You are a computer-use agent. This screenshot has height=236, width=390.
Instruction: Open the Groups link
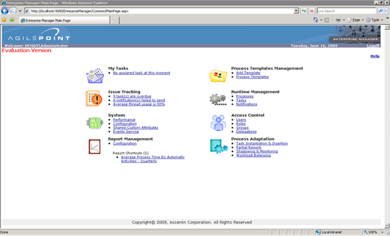point(243,127)
